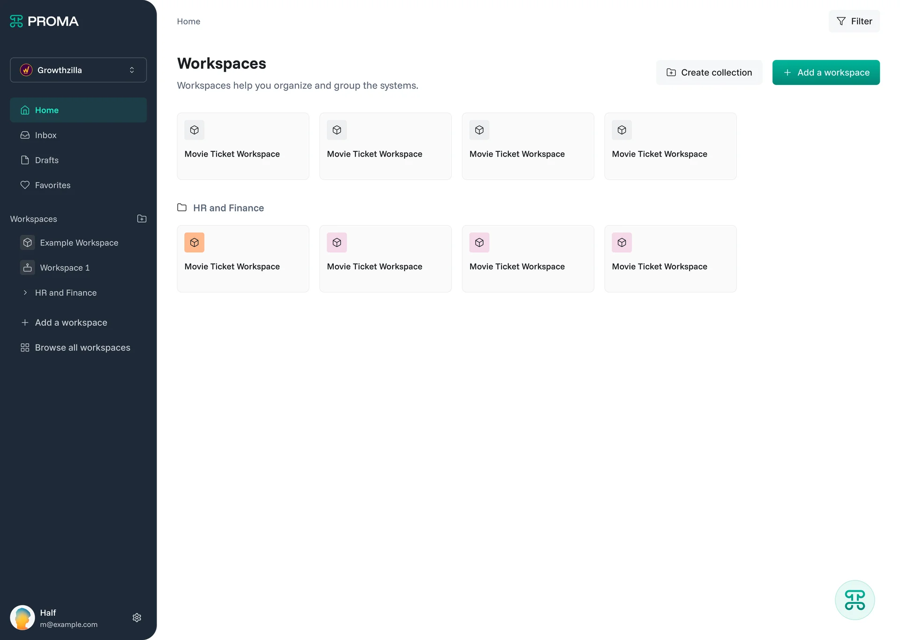Screen dimensions: 900x640
Task: Open the Filter options
Action: (x=854, y=21)
